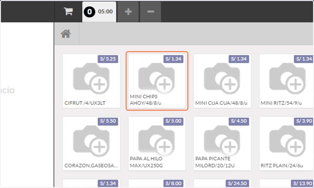
Task: Add a new order with plus button
Action: (128, 12)
